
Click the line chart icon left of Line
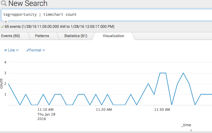point(5,50)
